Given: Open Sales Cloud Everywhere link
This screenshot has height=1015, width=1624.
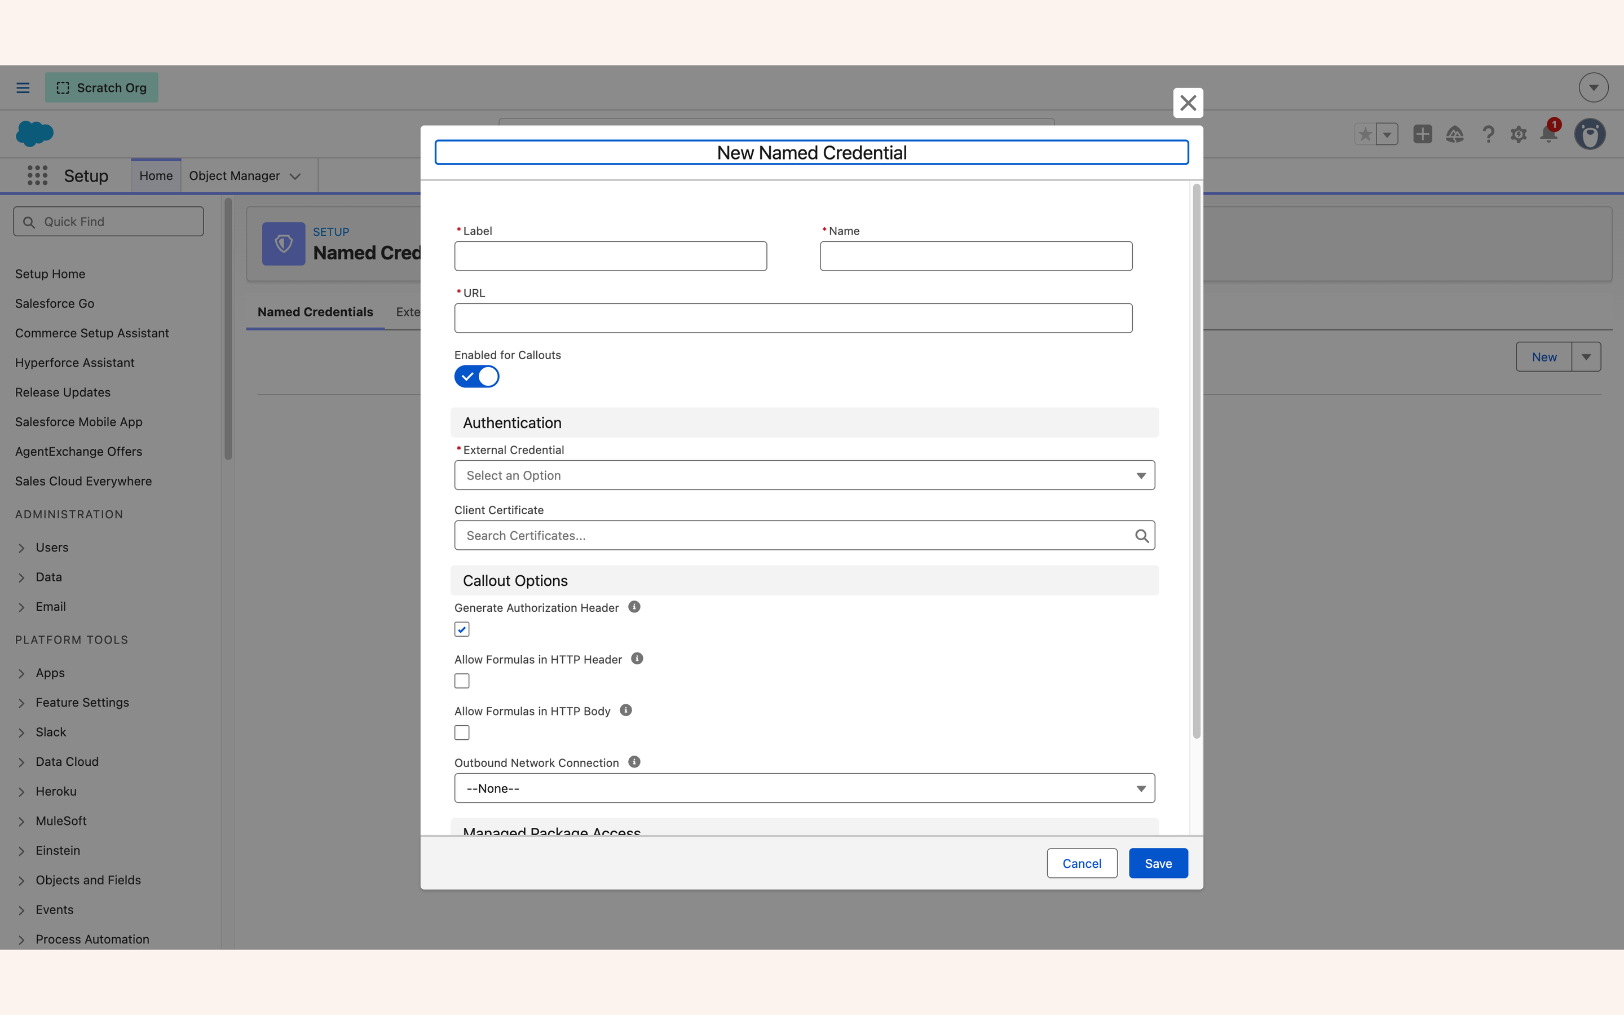Looking at the screenshot, I should [x=84, y=480].
